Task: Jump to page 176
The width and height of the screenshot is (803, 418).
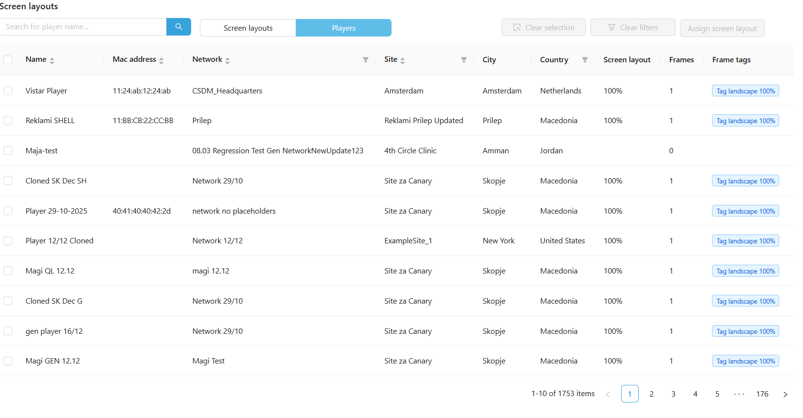Action: 762,394
